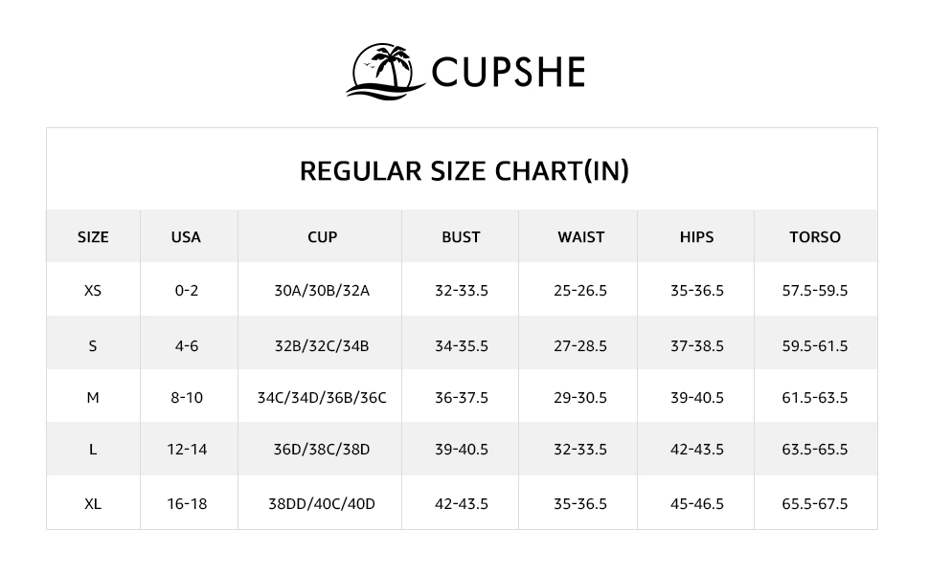929x574 pixels.
Task: Click the BUST column header
Action: [x=461, y=237]
